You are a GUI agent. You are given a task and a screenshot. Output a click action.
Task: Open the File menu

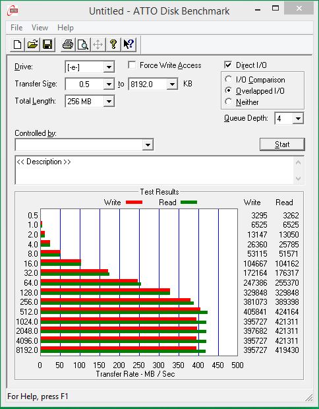coord(16,28)
